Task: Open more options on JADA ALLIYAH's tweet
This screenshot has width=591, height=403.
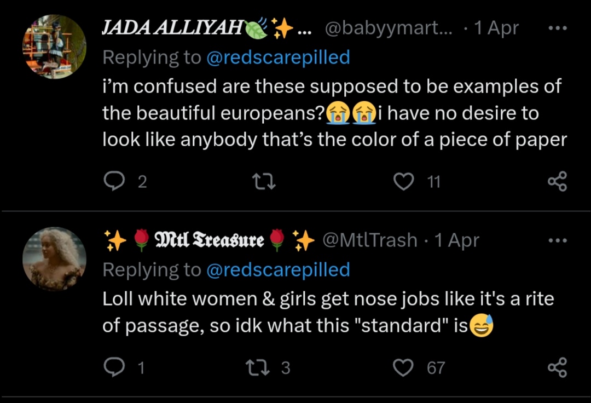Action: point(558,28)
